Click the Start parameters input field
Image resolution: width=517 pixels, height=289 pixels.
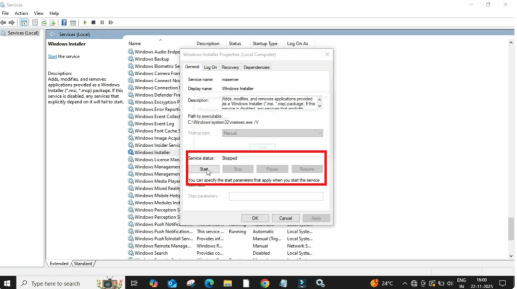(276, 196)
